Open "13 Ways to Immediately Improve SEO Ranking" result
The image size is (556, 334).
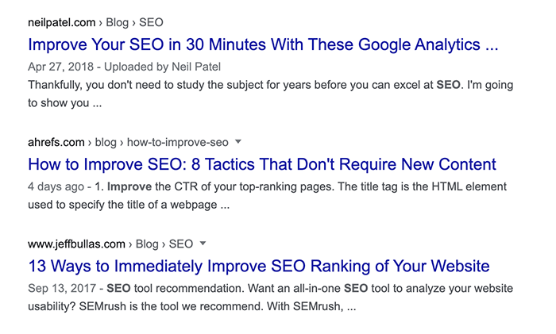pyautogui.click(x=258, y=265)
